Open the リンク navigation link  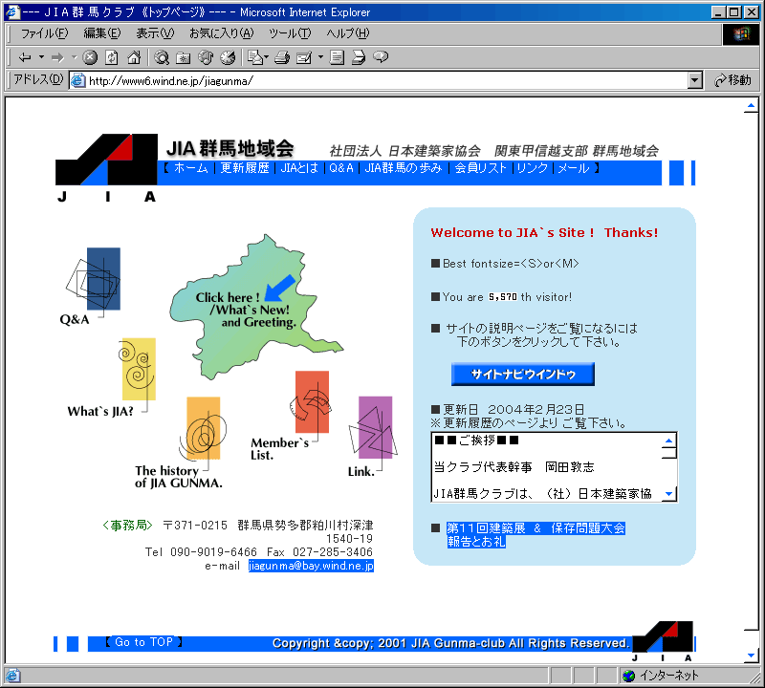pyautogui.click(x=533, y=168)
